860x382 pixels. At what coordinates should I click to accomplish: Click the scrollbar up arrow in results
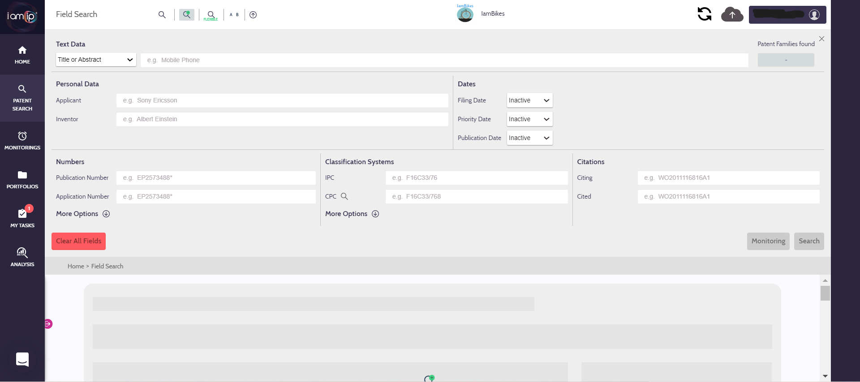click(x=825, y=280)
